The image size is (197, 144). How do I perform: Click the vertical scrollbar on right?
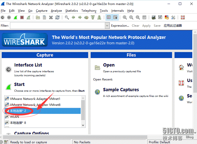(195, 63)
